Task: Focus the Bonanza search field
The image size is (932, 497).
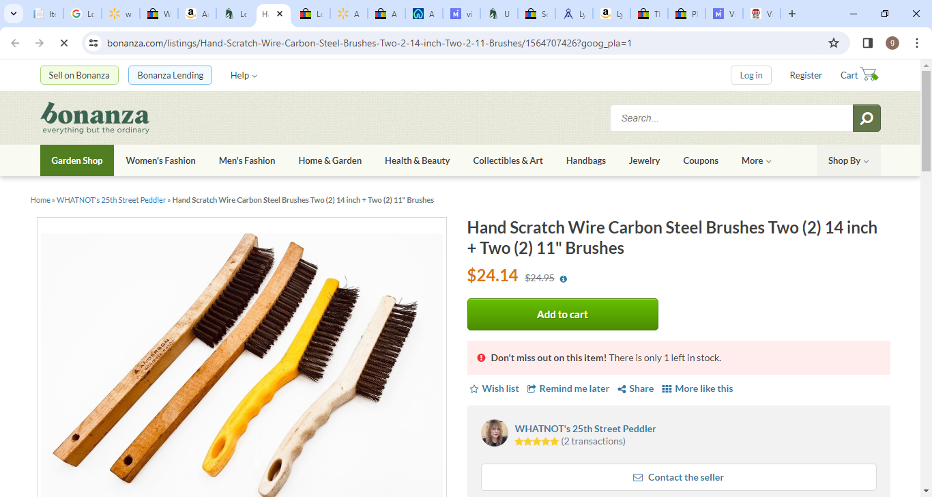Action: (x=731, y=118)
